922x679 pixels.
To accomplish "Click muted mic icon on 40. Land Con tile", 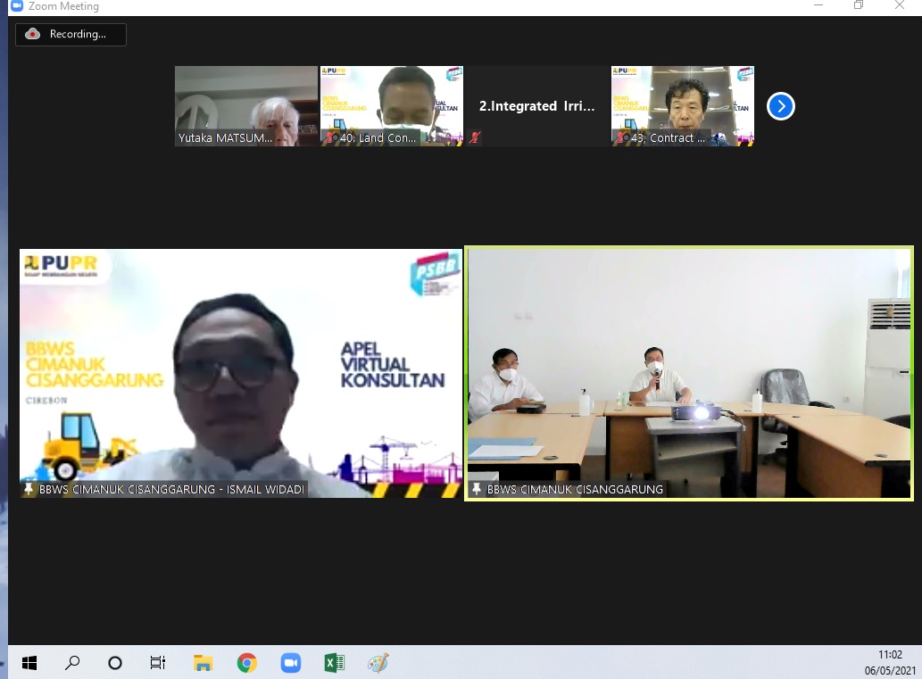I will pyautogui.click(x=329, y=137).
